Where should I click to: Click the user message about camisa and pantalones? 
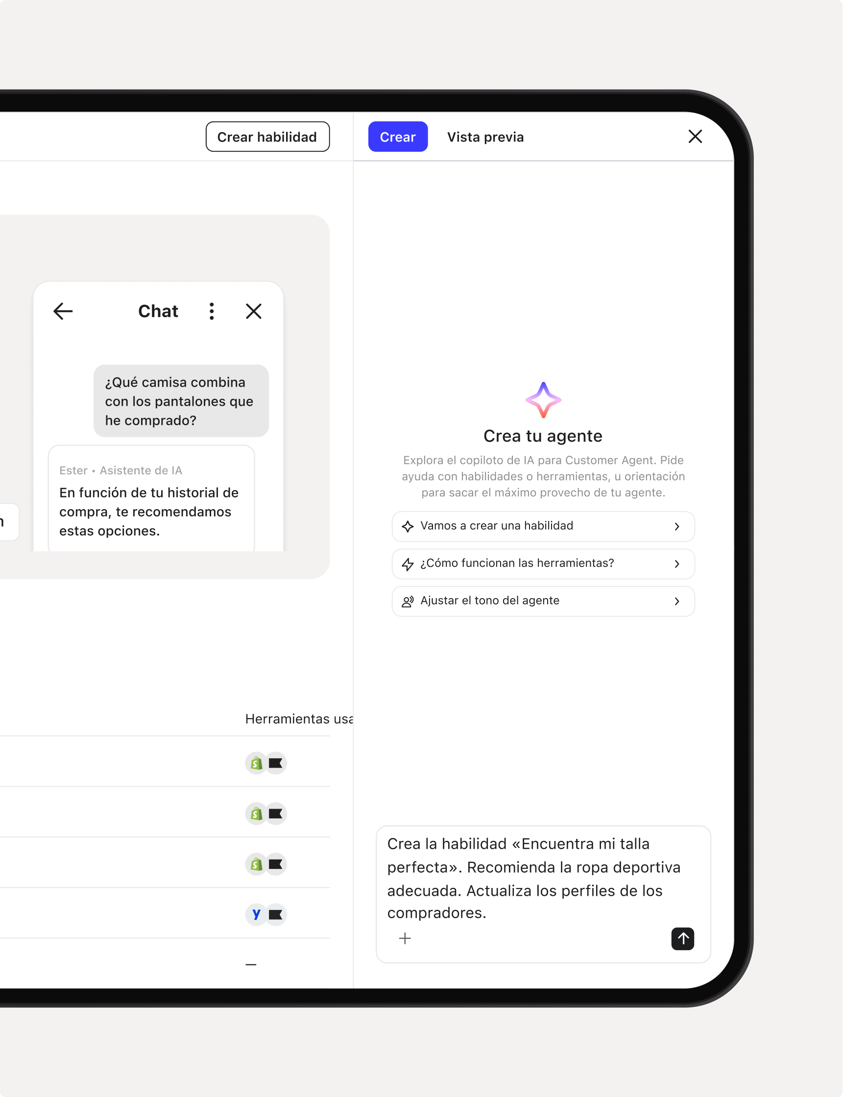(x=181, y=400)
